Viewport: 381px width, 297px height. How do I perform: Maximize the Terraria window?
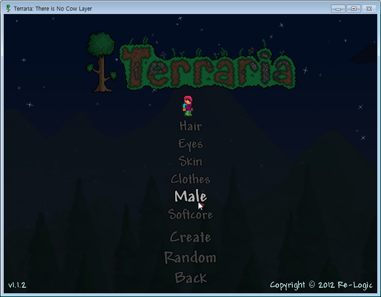(353, 9)
